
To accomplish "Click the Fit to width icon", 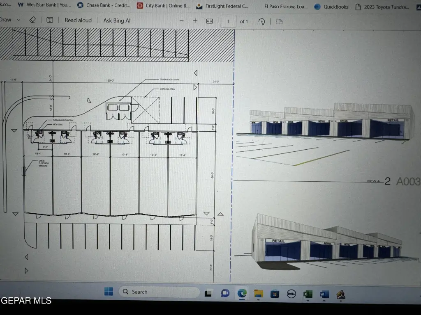I will 209,21.
